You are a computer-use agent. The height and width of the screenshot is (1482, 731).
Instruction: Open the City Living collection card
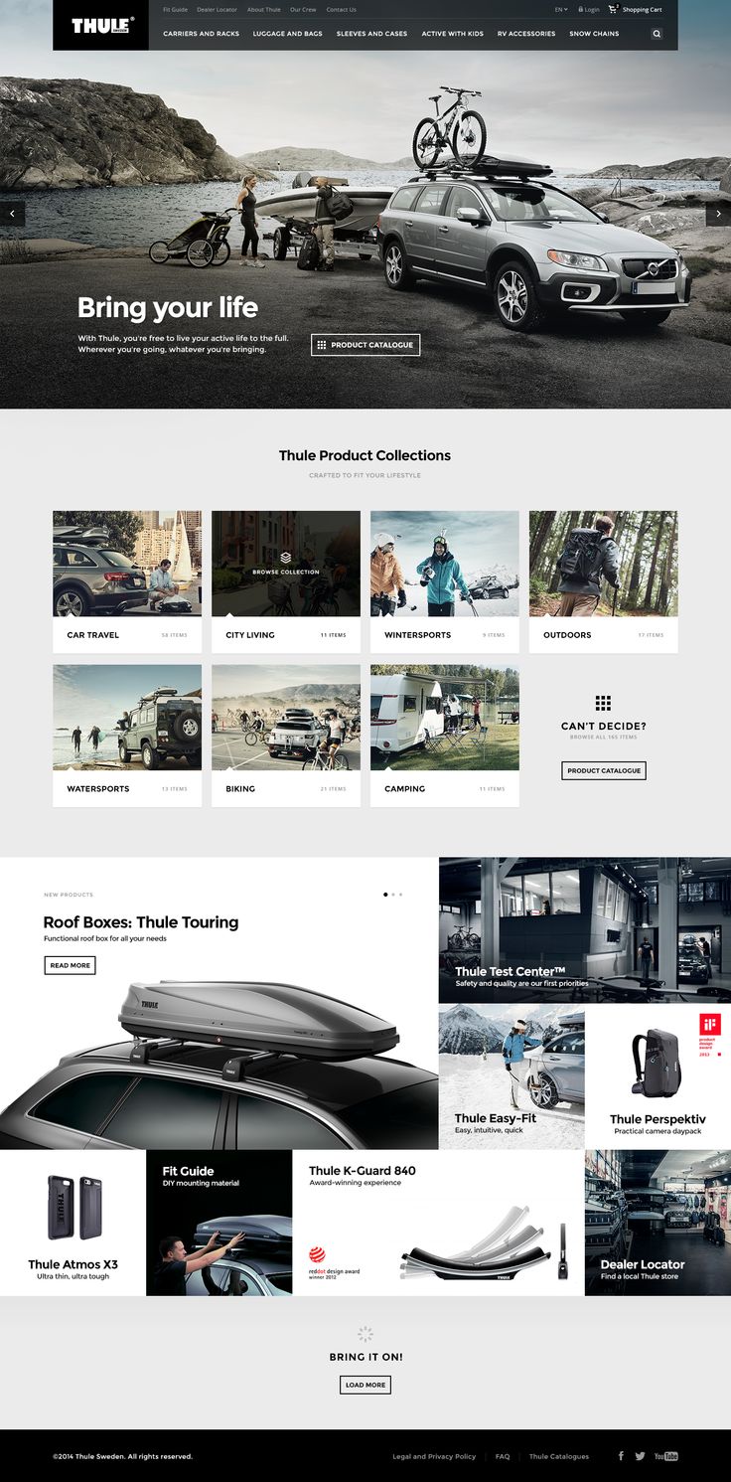point(286,581)
